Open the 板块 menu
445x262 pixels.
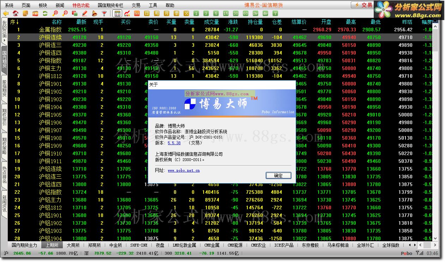coord(43,5)
